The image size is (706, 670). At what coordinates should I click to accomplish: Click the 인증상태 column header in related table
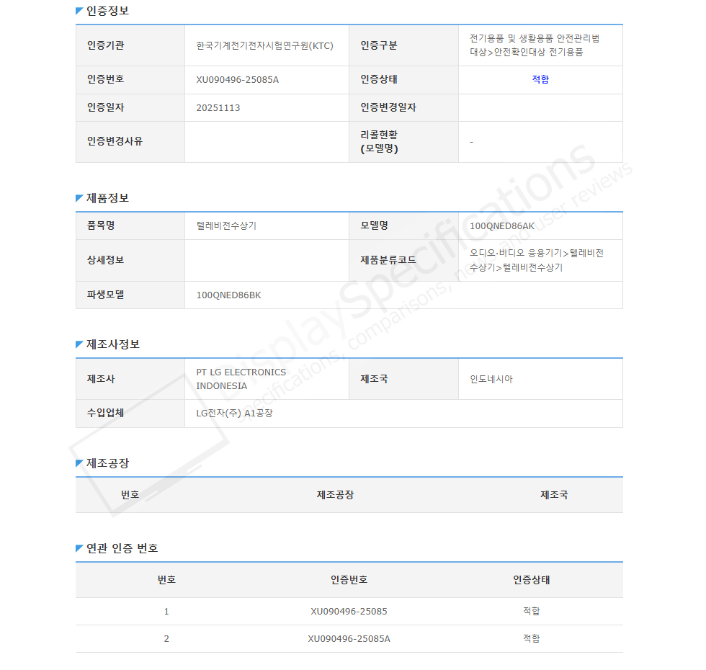coord(531,580)
